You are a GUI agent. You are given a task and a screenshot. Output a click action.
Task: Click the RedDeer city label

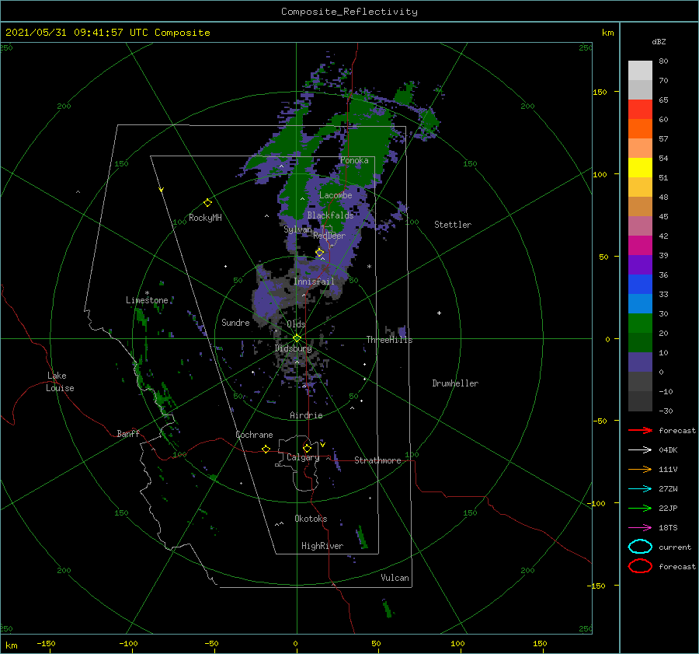(329, 236)
